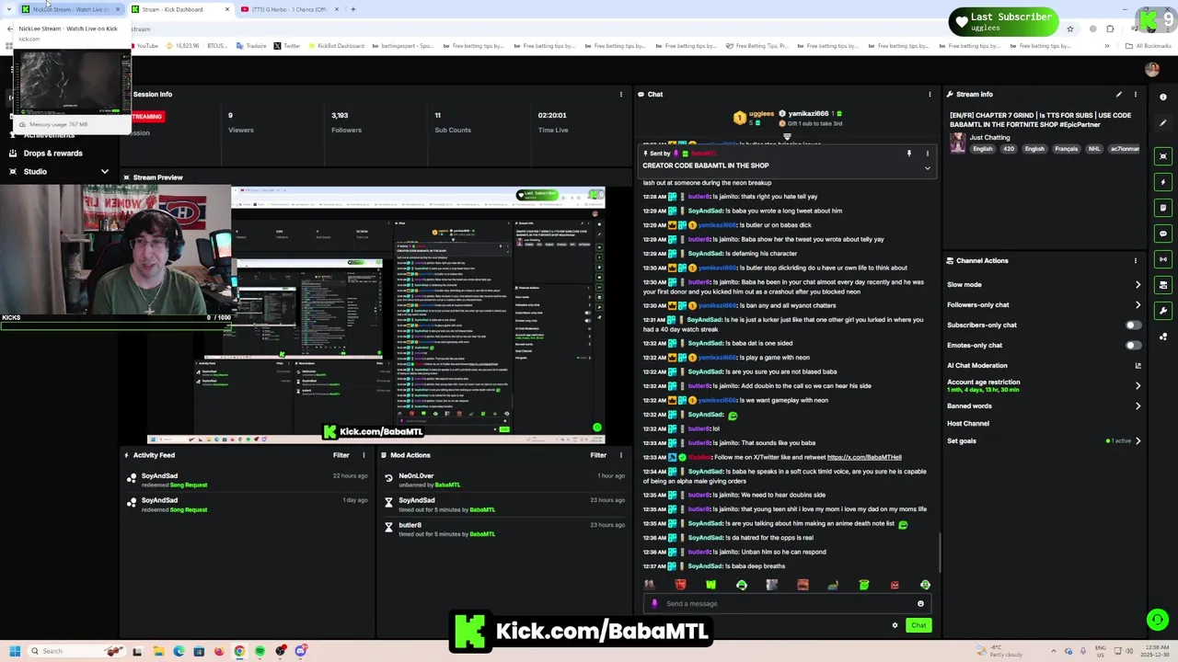Expand Set goals options

click(x=1138, y=441)
